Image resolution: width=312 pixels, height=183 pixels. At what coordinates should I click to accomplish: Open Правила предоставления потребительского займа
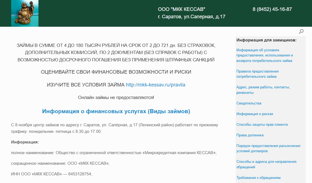click(x=257, y=74)
